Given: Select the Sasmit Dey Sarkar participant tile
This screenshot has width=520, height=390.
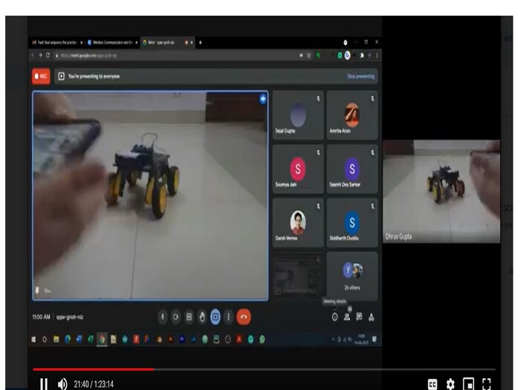Looking at the screenshot, I should tap(352, 169).
